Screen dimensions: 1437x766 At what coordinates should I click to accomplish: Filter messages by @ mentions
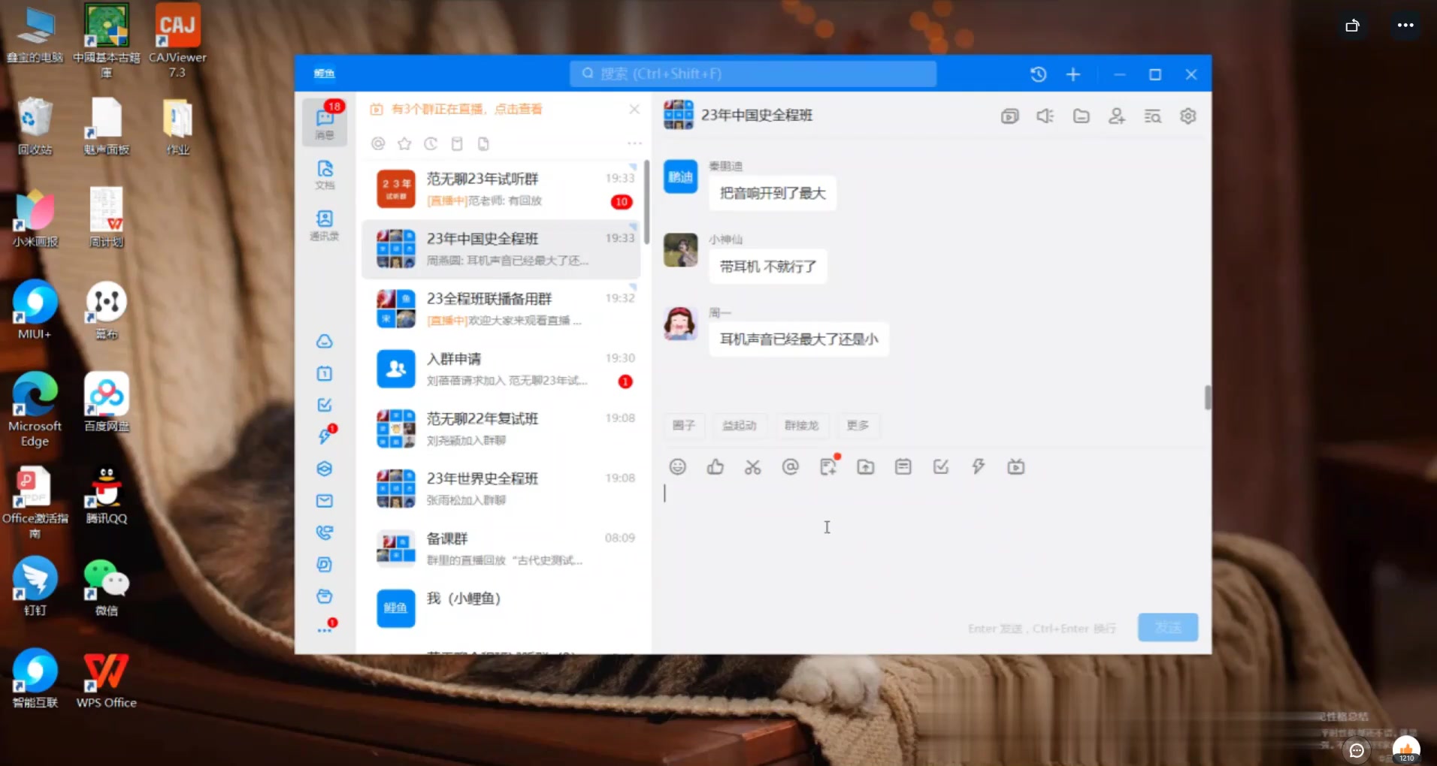(378, 143)
